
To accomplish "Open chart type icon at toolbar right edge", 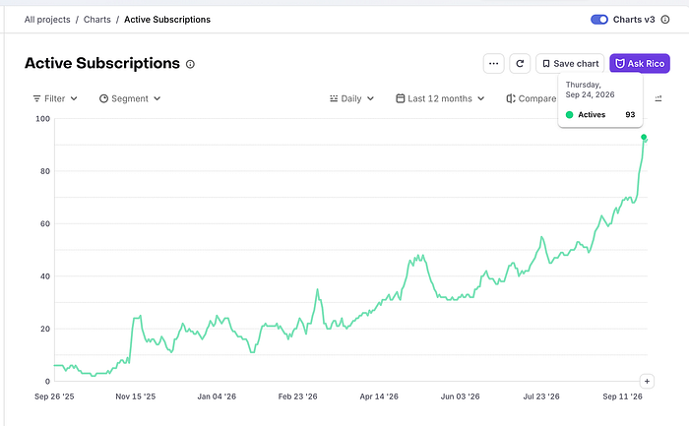I will (x=658, y=98).
